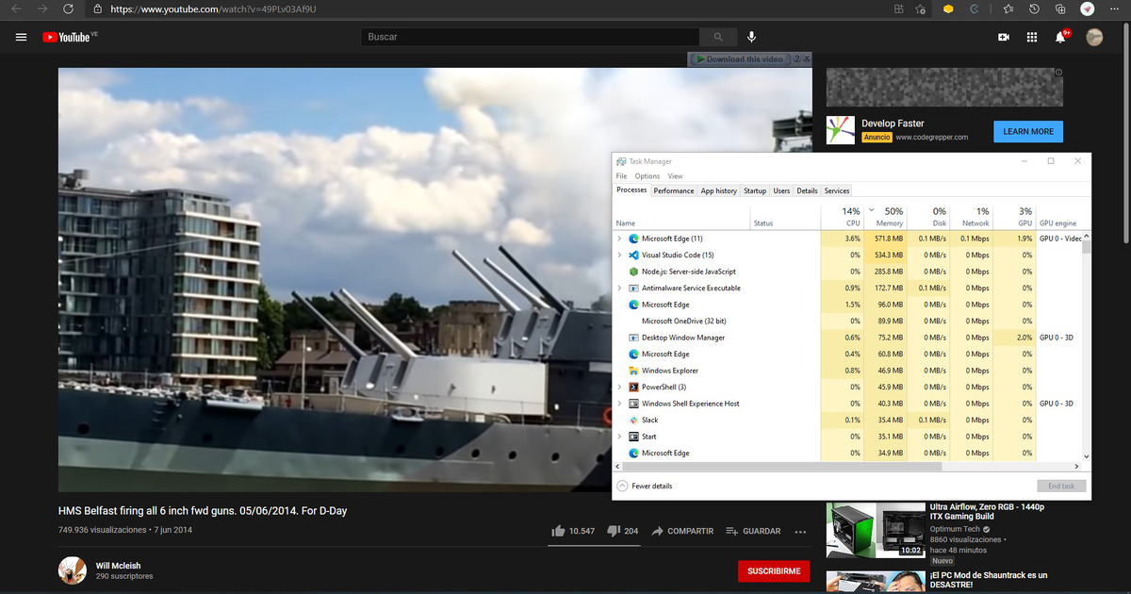Open YouTube notifications via the bell icon
The height and width of the screenshot is (594, 1131).
(x=1060, y=36)
